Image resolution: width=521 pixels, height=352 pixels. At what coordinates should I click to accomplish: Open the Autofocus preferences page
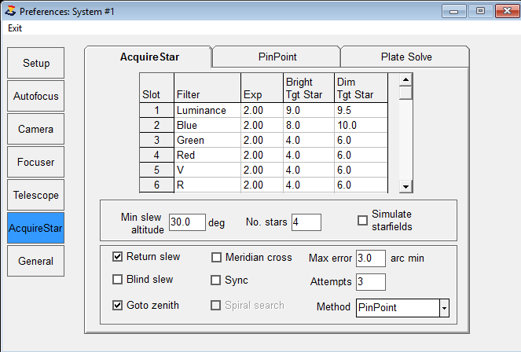coord(36,96)
